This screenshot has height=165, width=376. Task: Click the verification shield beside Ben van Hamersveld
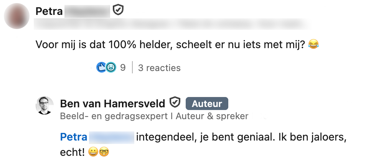coord(175,103)
